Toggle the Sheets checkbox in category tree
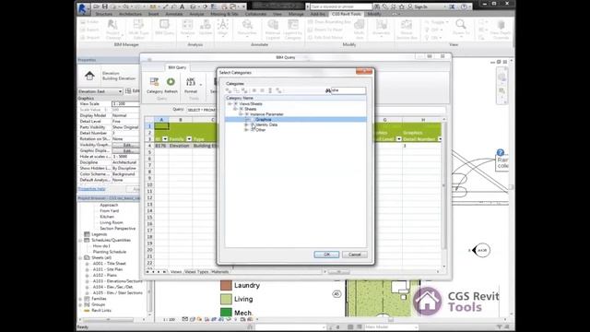Screen dimensions: 590x332 [242, 109]
